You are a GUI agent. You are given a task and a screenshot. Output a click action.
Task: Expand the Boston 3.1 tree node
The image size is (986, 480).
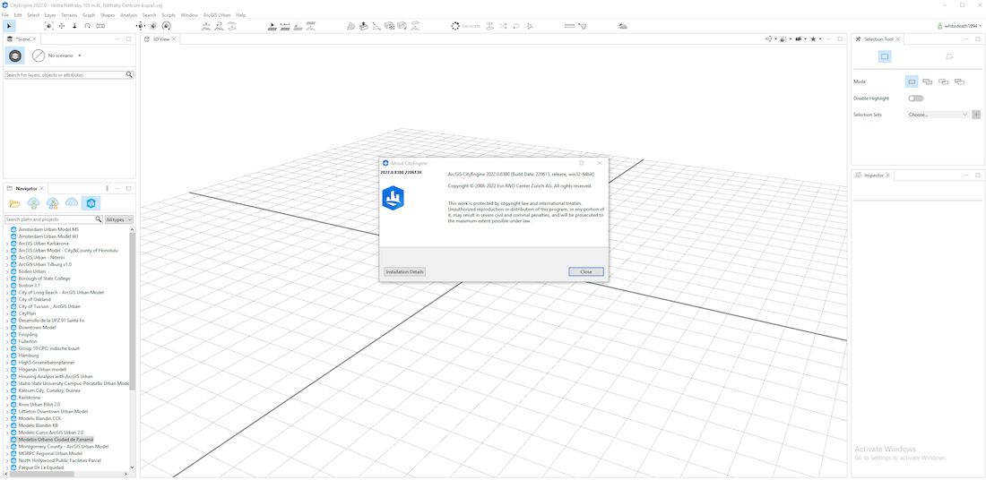click(x=7, y=286)
